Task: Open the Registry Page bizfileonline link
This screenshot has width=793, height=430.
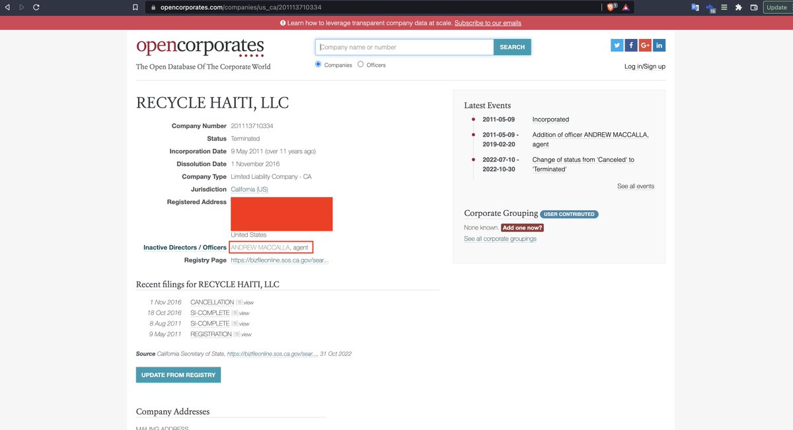Action: (x=280, y=260)
